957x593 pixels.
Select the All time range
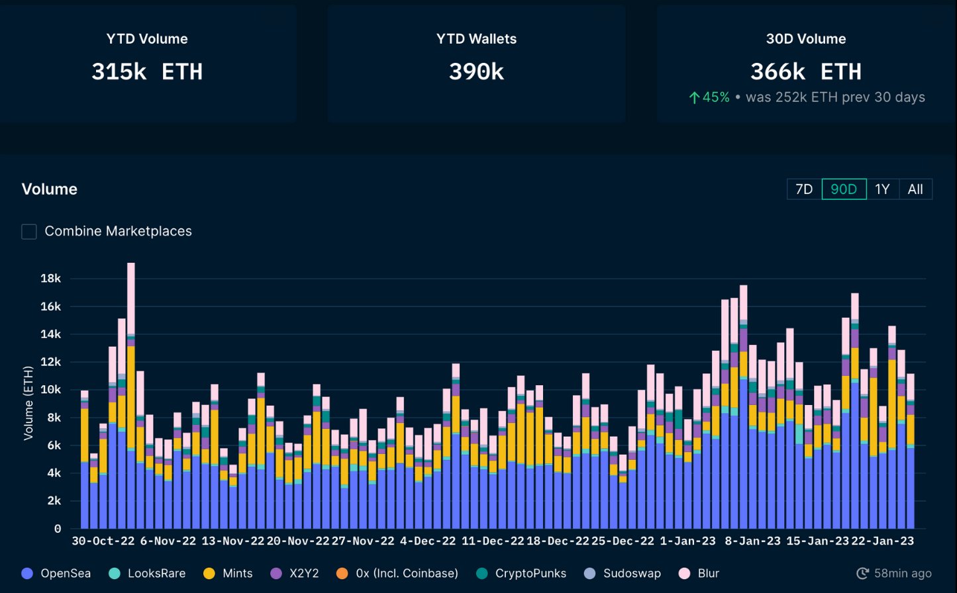point(915,189)
